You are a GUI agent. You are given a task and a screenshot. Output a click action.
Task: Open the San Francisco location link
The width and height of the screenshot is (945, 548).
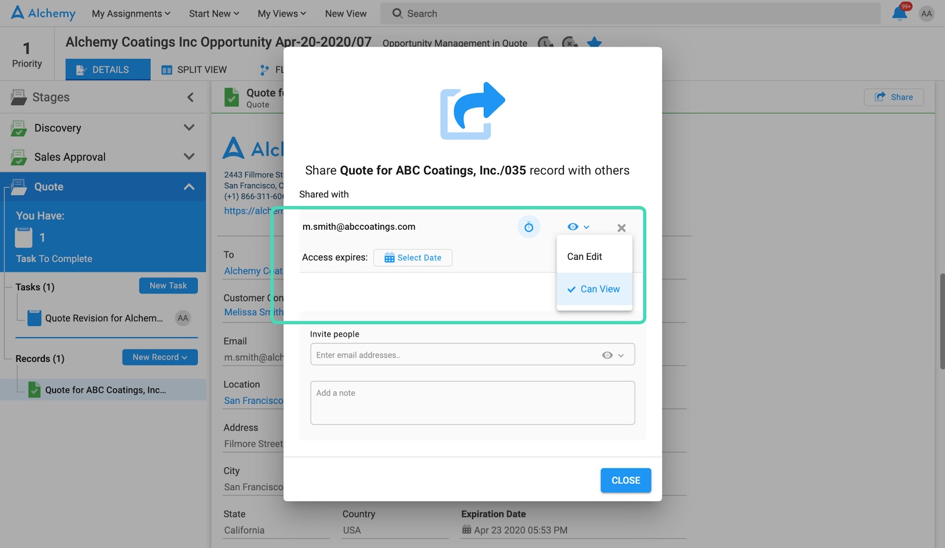(x=253, y=400)
